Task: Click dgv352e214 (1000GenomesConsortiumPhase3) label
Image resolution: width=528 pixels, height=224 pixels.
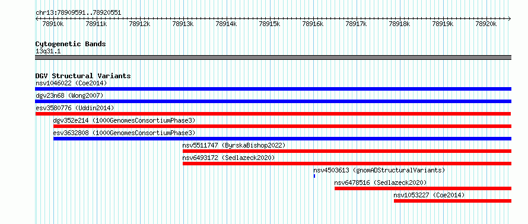Action: (x=124, y=120)
